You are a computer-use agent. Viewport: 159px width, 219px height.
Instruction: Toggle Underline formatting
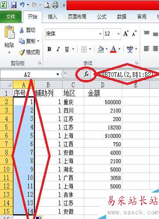(x=67, y=49)
